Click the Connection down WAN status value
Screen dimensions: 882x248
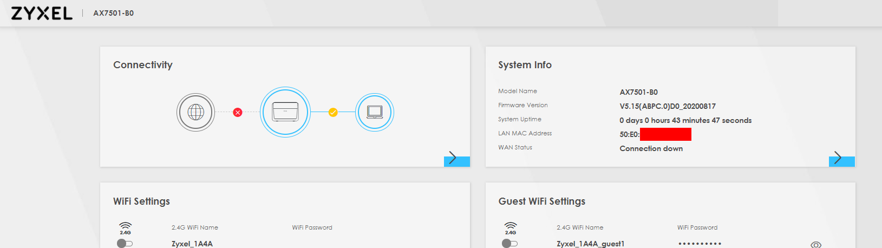pos(651,148)
